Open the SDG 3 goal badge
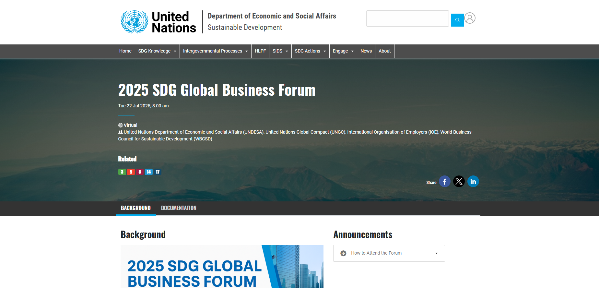The image size is (599, 288). [122, 172]
